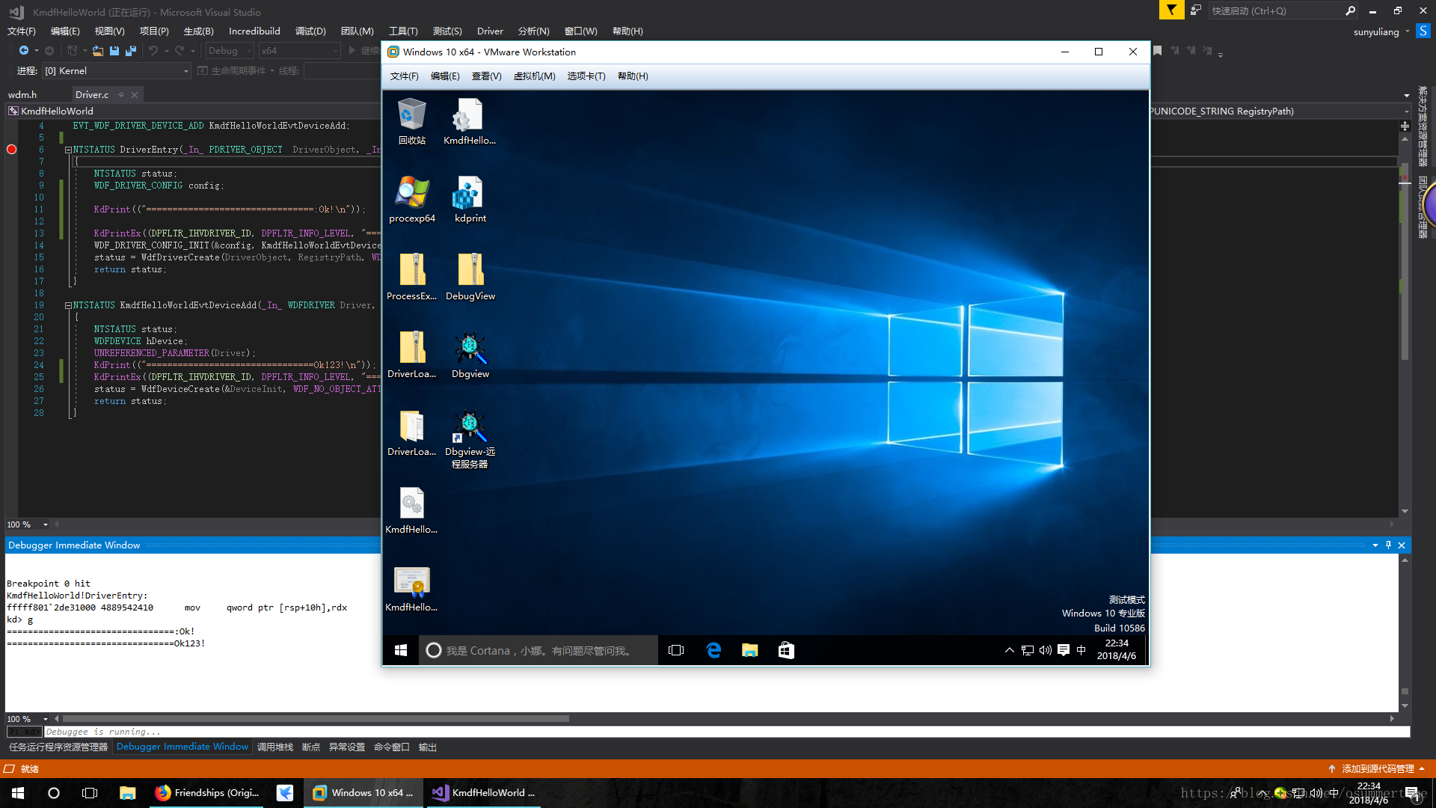This screenshot has width=1436, height=808.
Task: Open the x64 platform dropdown
Action: pos(299,51)
